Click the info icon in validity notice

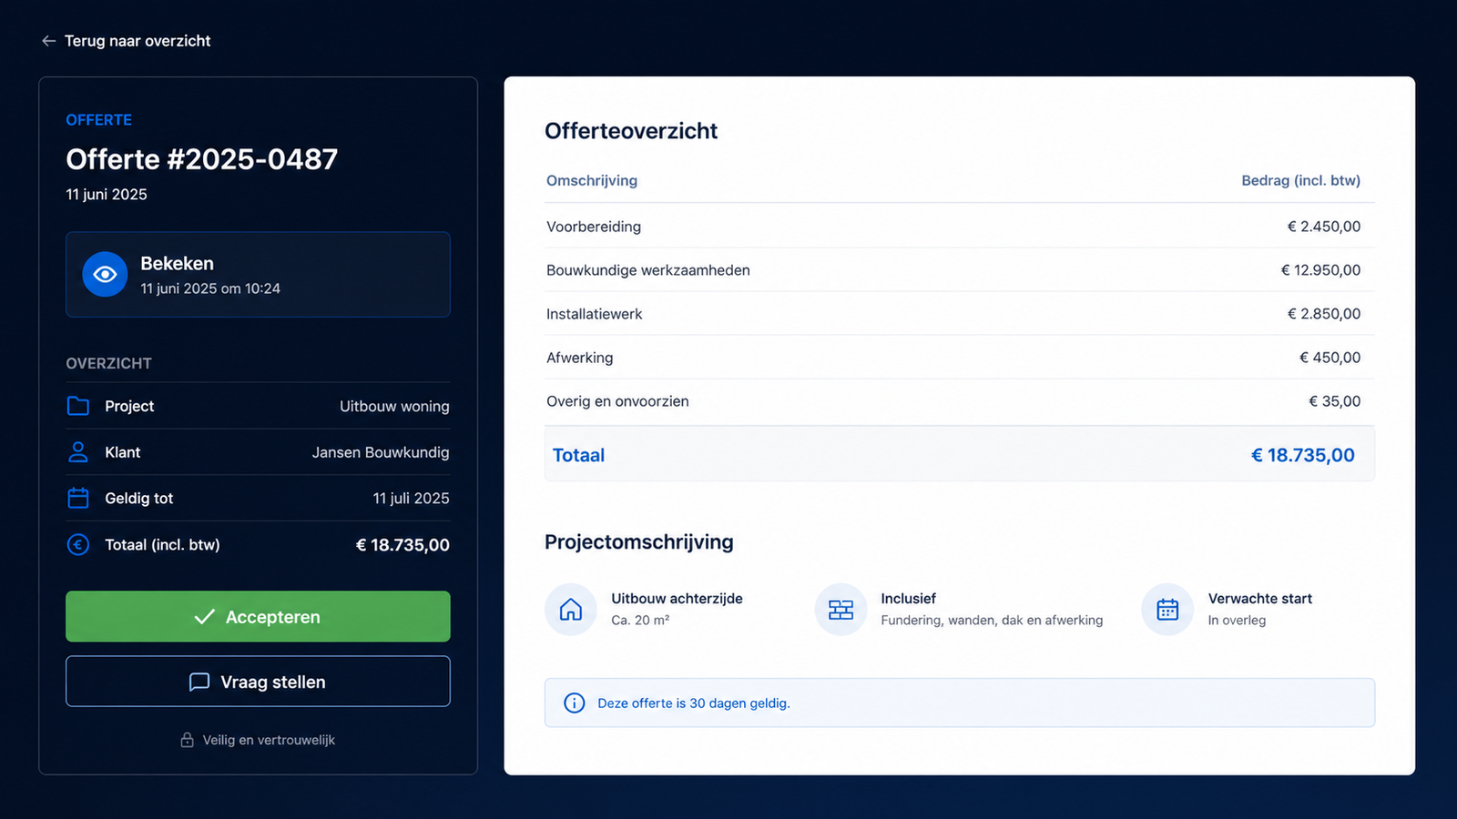pyautogui.click(x=575, y=703)
